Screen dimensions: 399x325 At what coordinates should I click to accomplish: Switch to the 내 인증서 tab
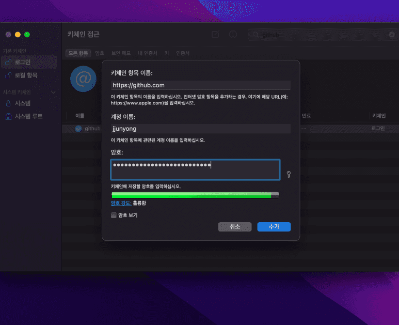coord(148,53)
